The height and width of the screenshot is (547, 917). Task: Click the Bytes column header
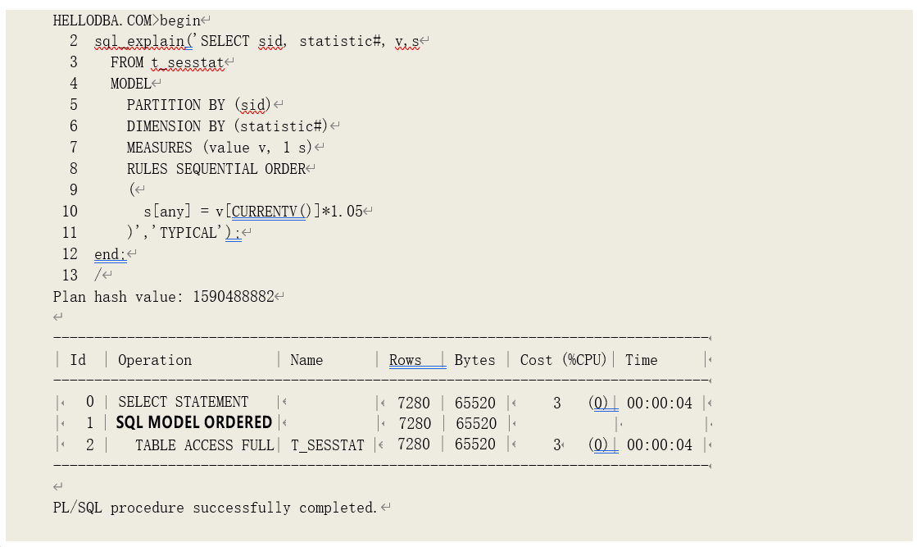click(x=474, y=360)
